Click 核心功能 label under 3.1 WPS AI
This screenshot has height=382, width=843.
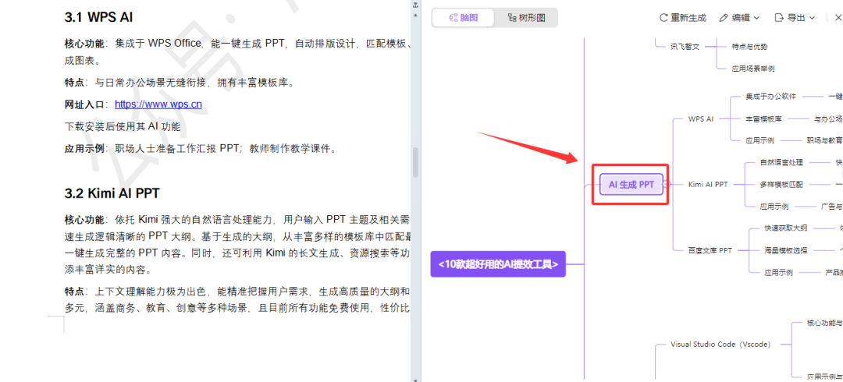pyautogui.click(x=84, y=43)
